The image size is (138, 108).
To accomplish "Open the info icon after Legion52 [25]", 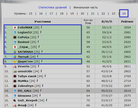I will (x=41, y=32).
